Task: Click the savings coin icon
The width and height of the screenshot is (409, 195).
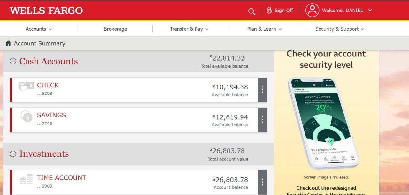Action: [27, 116]
